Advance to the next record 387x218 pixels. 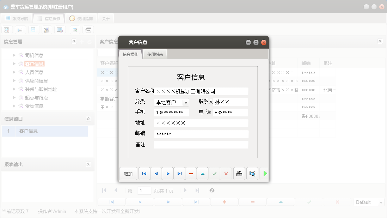coord(167,173)
